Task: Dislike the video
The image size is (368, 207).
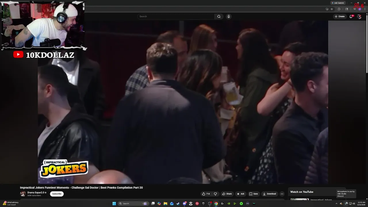Action: 215,194
